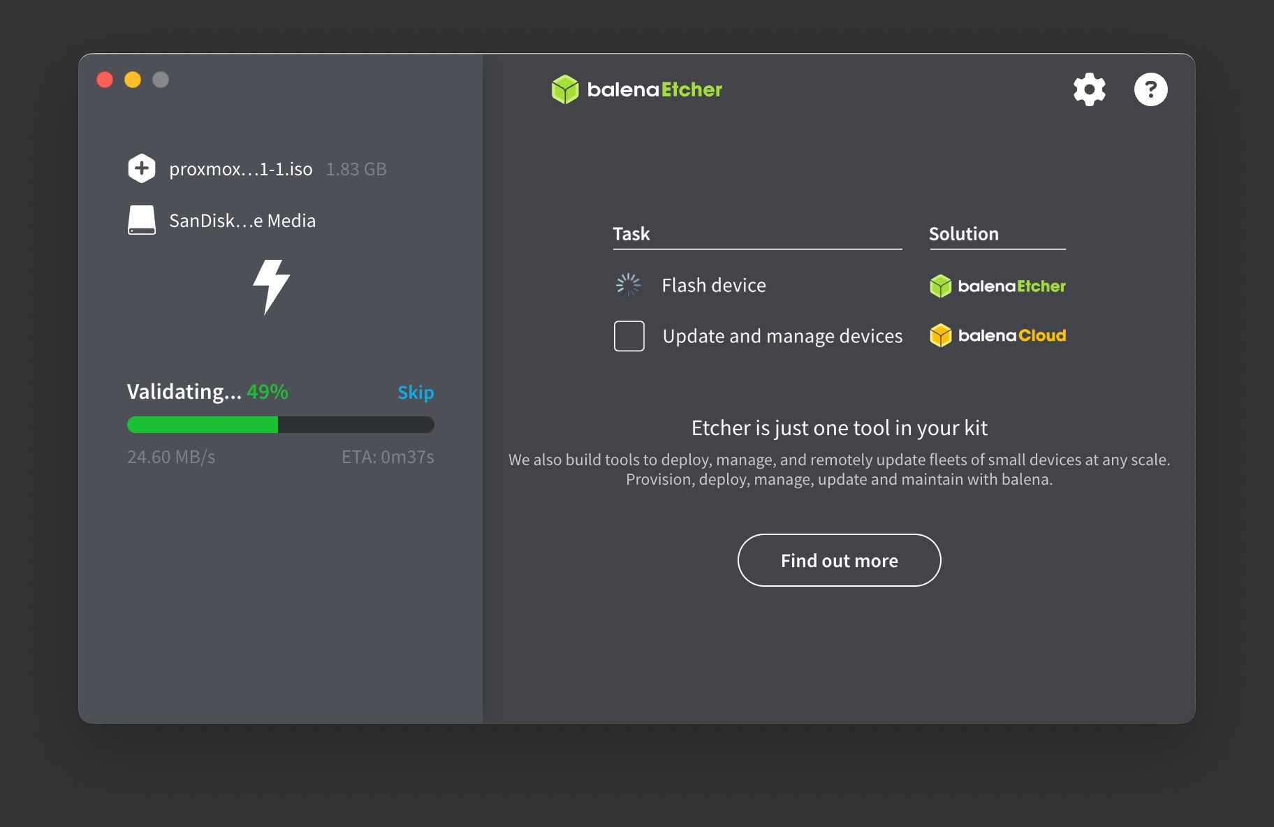1274x827 pixels.
Task: Check the Update and manage devices checkbox
Action: (629, 336)
